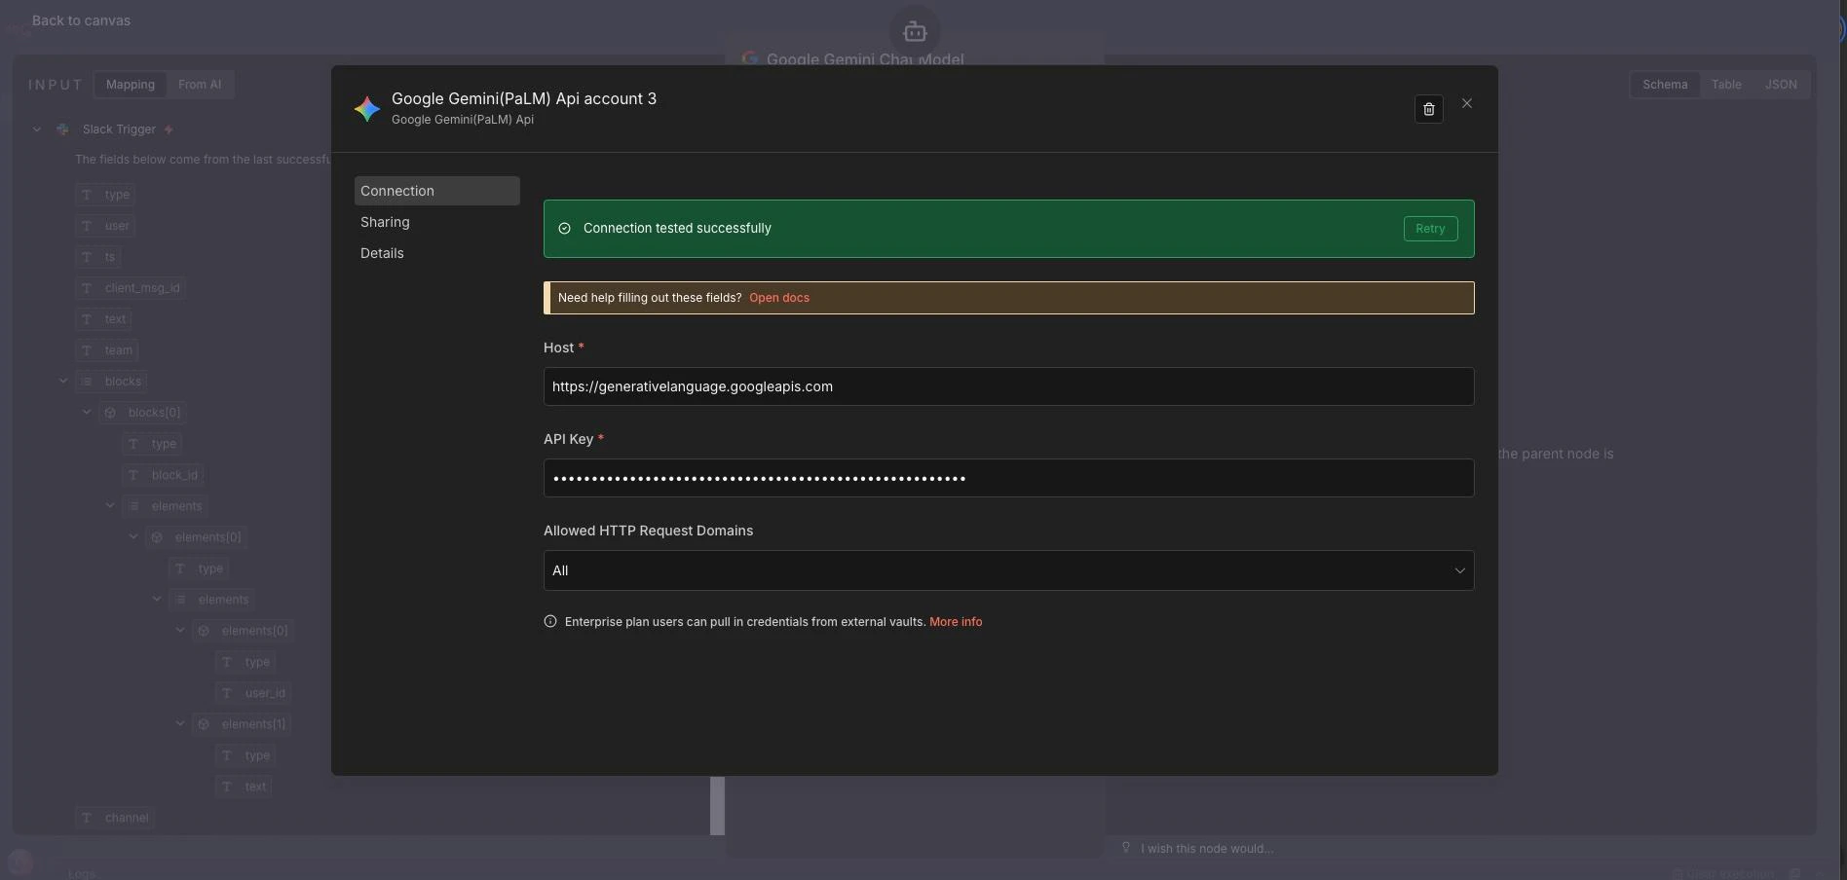
Task: Click the 'Google Gemini(PaLM) Api' subtitle text
Action: pyautogui.click(x=463, y=120)
